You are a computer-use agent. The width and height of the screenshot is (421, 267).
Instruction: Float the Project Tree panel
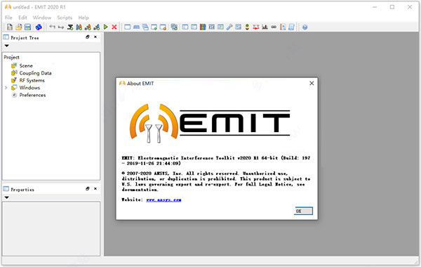88,37
